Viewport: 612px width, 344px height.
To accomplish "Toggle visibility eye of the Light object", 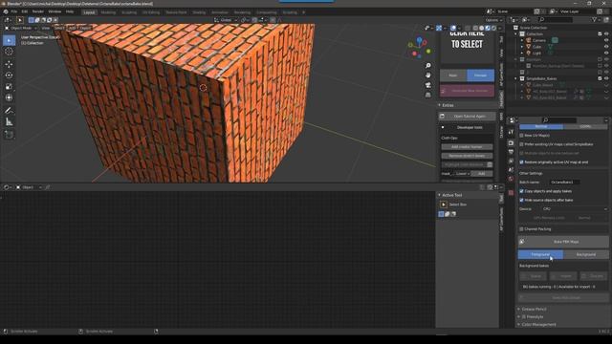I will (x=606, y=54).
